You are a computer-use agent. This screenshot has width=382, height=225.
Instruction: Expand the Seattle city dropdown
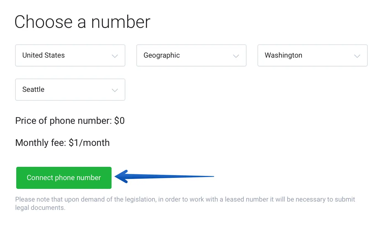(x=70, y=90)
